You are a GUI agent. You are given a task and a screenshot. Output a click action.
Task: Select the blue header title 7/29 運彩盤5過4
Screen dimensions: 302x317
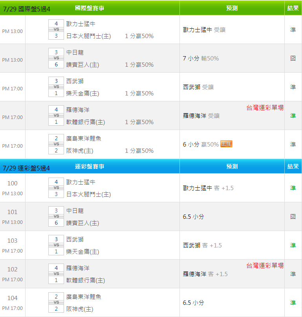26,168
